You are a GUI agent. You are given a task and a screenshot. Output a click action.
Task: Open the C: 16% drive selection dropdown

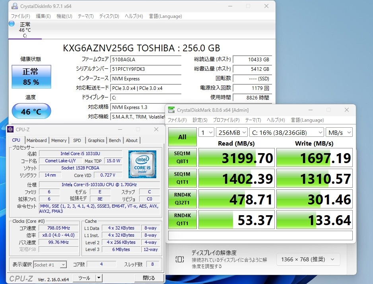(287, 132)
